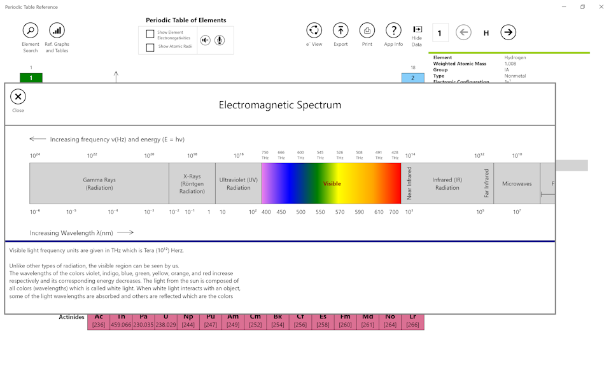
Task: Hide the element data panel
Action: [x=417, y=30]
